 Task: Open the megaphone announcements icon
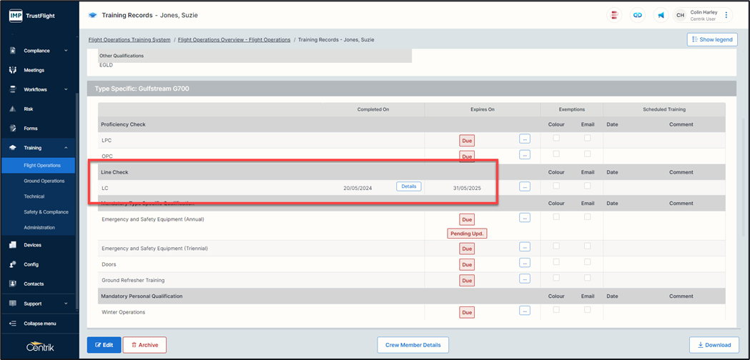[x=661, y=15]
